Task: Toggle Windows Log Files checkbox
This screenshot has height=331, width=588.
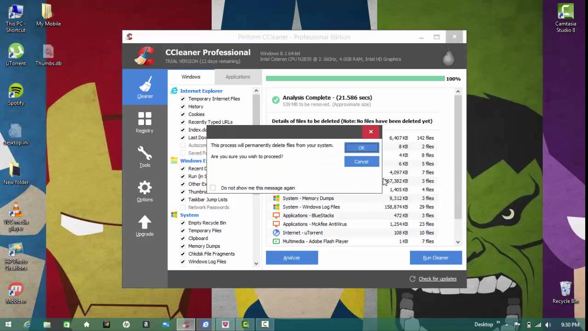Action: (x=183, y=262)
